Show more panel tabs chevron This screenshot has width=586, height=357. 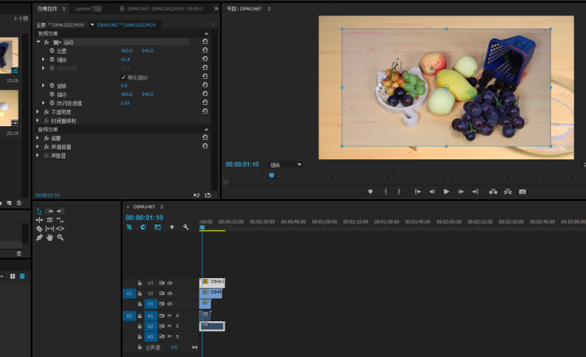(216, 9)
